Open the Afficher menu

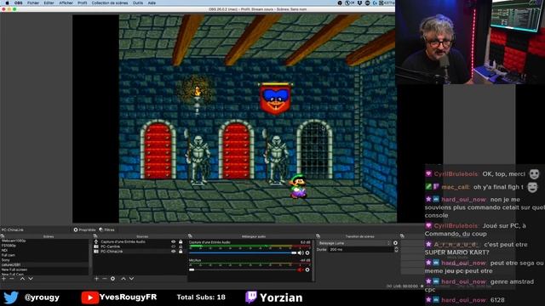pyautogui.click(x=66, y=3)
